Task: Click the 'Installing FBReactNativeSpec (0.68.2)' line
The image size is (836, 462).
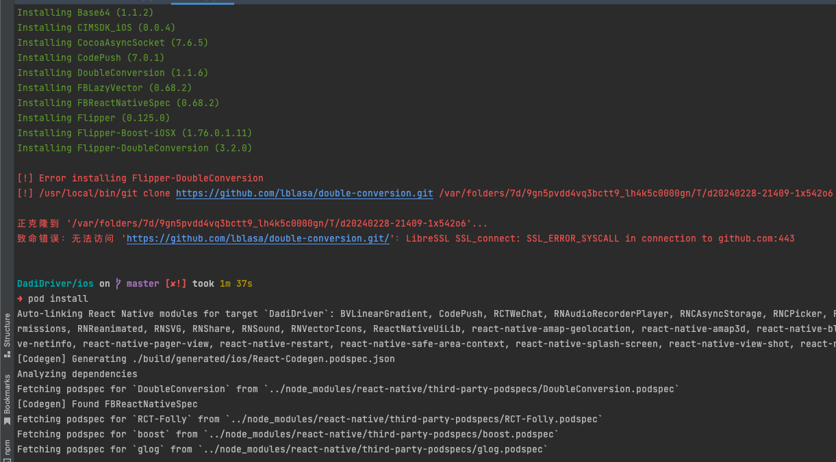Action: pos(118,103)
